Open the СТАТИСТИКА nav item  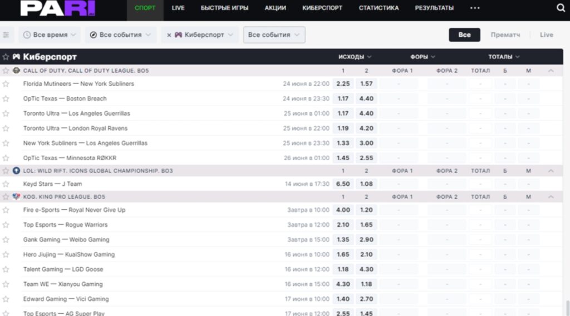point(379,8)
